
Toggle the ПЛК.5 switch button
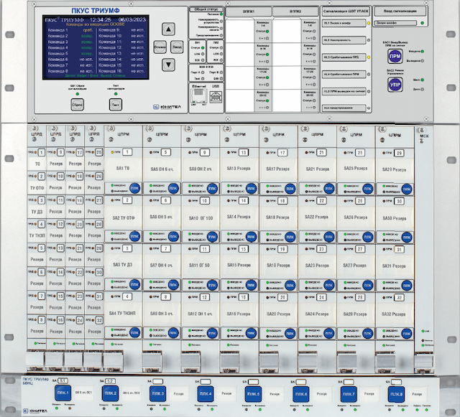click(252, 394)
